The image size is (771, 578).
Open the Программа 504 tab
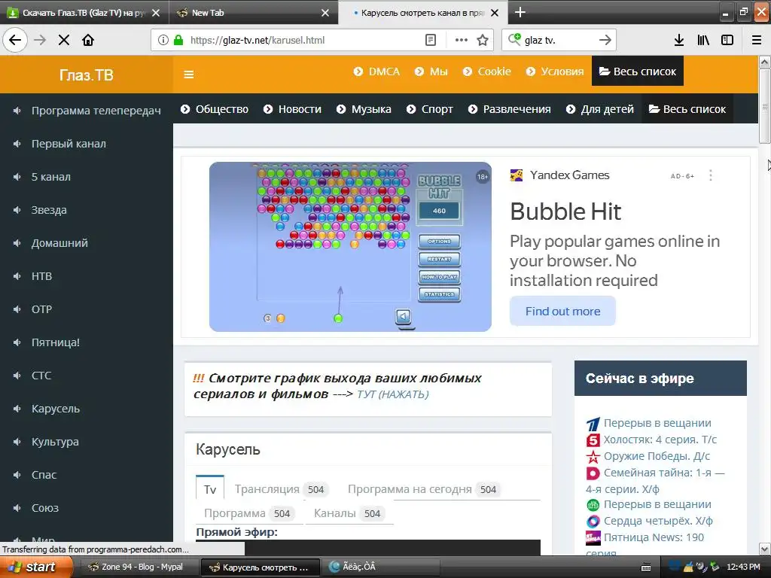(x=249, y=513)
